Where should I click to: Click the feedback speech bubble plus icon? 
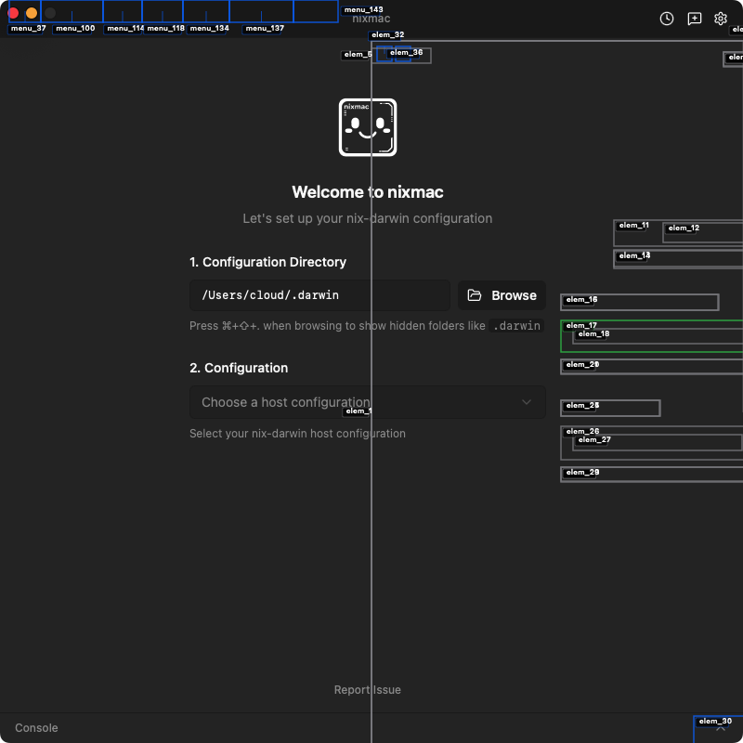pos(694,19)
